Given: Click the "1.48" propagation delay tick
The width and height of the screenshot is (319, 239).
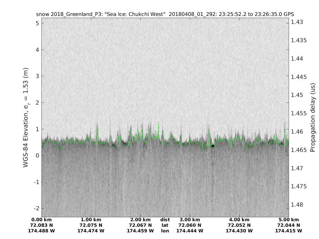Looking at the screenshot, I should (x=297, y=205).
